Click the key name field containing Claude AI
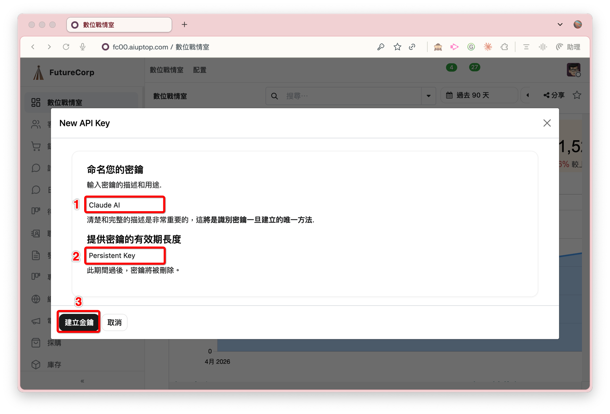The width and height of the screenshot is (610, 414). point(125,205)
